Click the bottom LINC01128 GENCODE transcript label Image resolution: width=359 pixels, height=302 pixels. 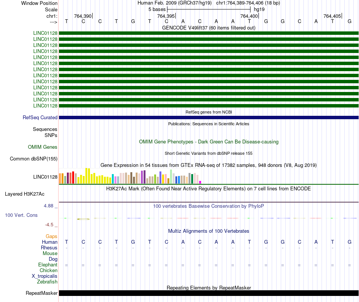[x=45, y=106]
